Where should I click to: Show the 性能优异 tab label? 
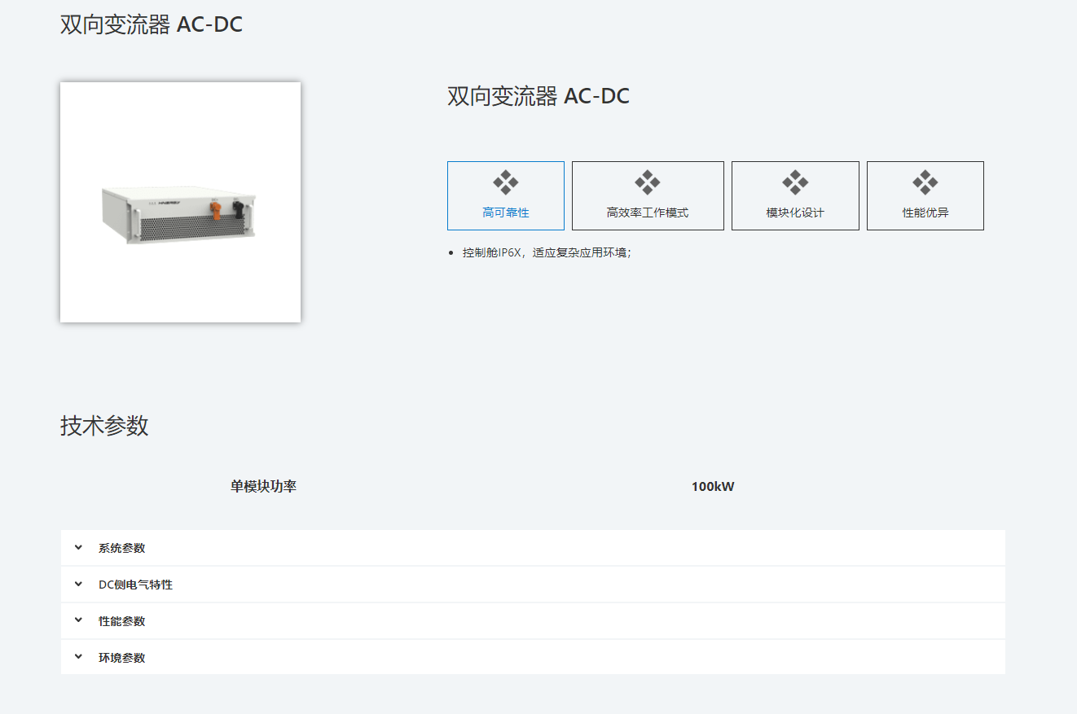(x=925, y=212)
